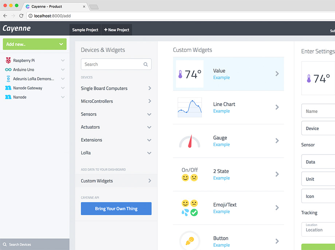Click the Emoji/Text row arrow
Viewport: 335px width, 250px height.
[277, 207]
